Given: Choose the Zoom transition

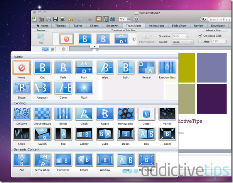Looking at the screenshot, I should point(167,134).
